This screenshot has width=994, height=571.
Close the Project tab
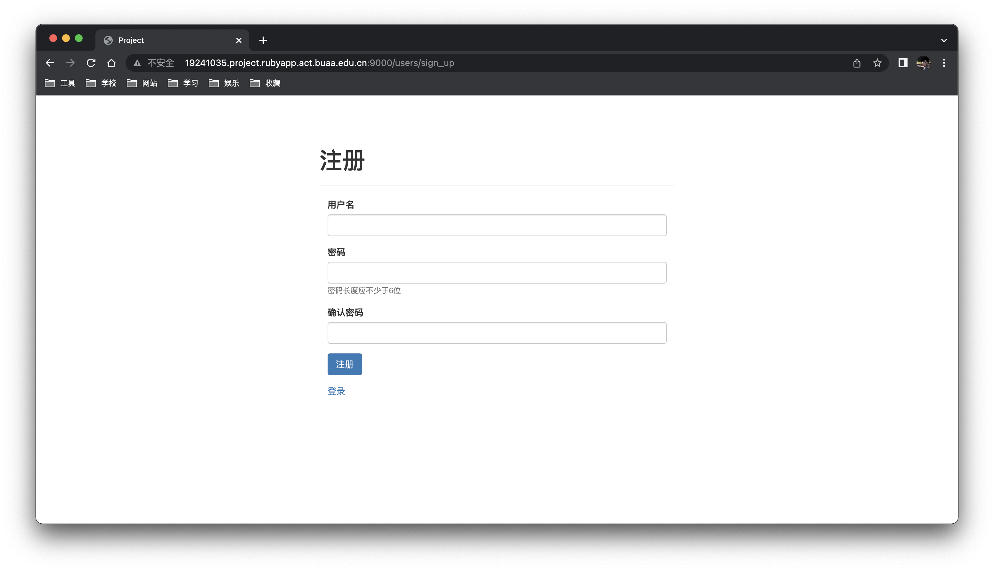click(239, 40)
